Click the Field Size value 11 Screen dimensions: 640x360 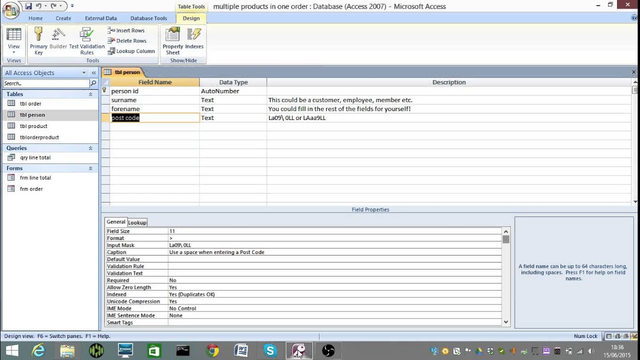(x=334, y=231)
